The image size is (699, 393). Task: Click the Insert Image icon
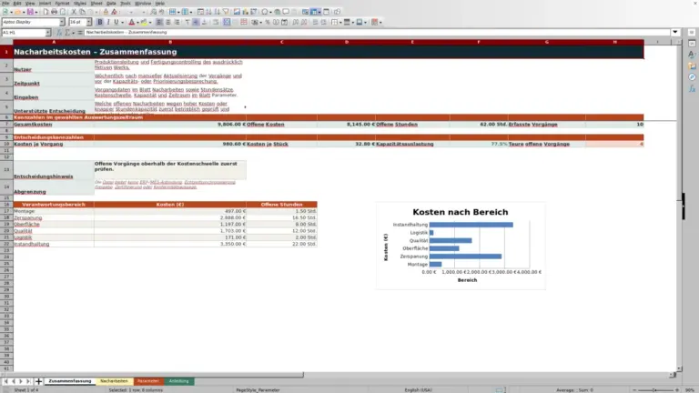click(237, 12)
